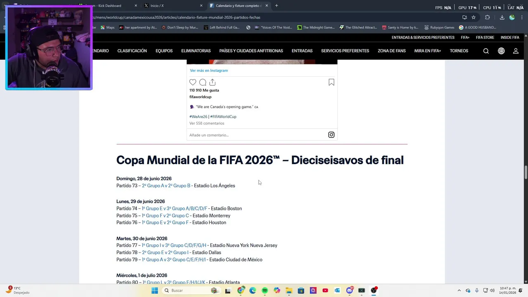The image size is (528, 297).
Task: Open 2º Grupo A v 2º Grupo B match link
Action: tap(166, 186)
